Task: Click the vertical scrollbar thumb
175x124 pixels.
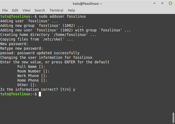Action: pyautogui.click(x=173, y=117)
